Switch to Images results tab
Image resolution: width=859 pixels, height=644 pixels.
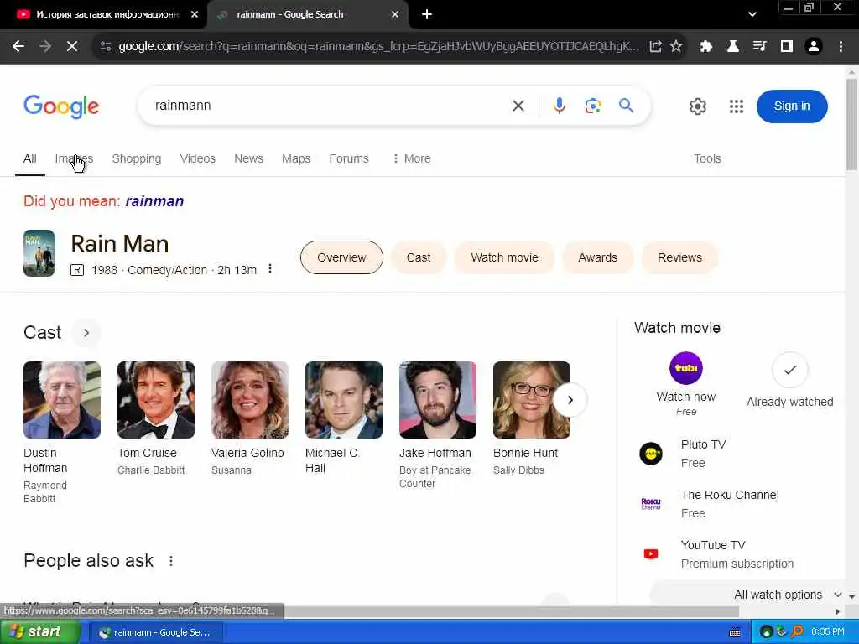pos(74,158)
